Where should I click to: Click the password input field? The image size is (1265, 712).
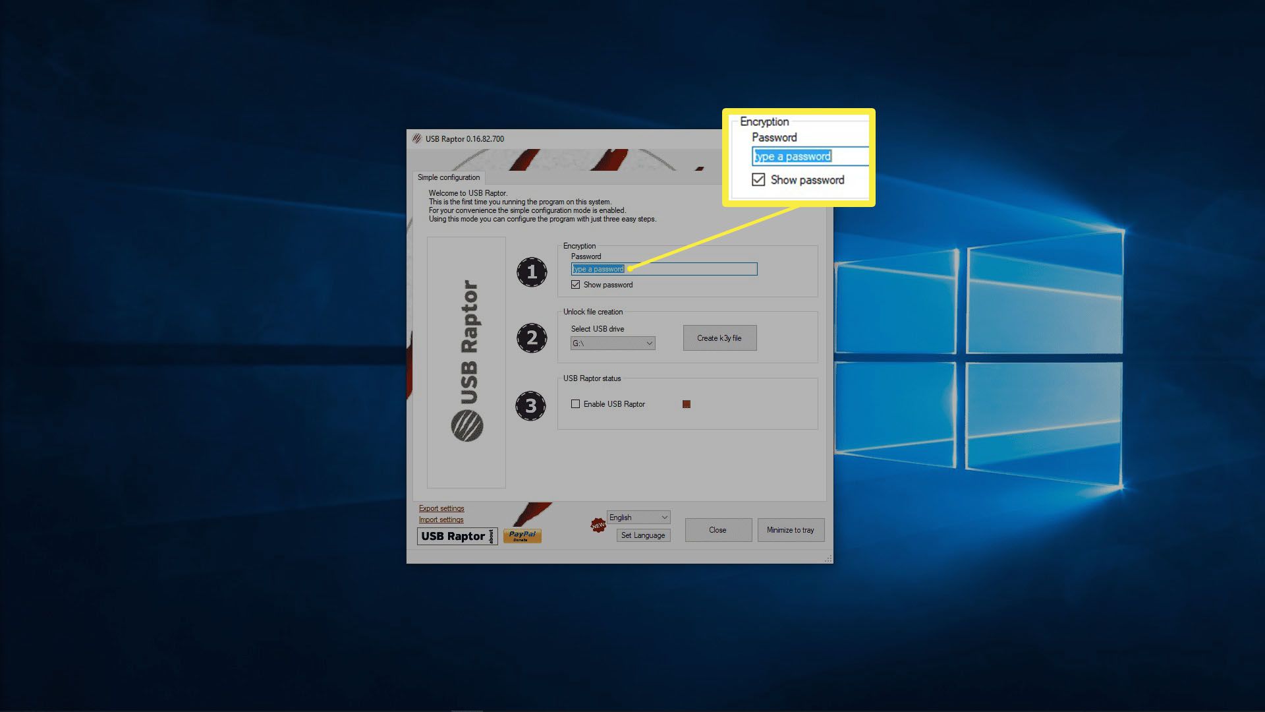664,269
